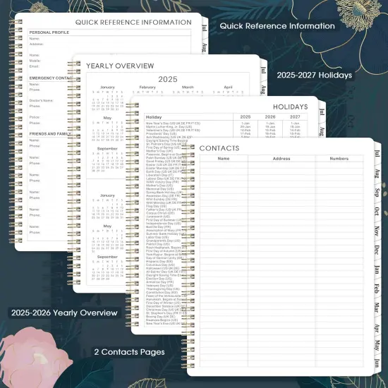Click the "Doctor's Name:" field label
Viewport: 388px width, 388px height.
point(42,100)
